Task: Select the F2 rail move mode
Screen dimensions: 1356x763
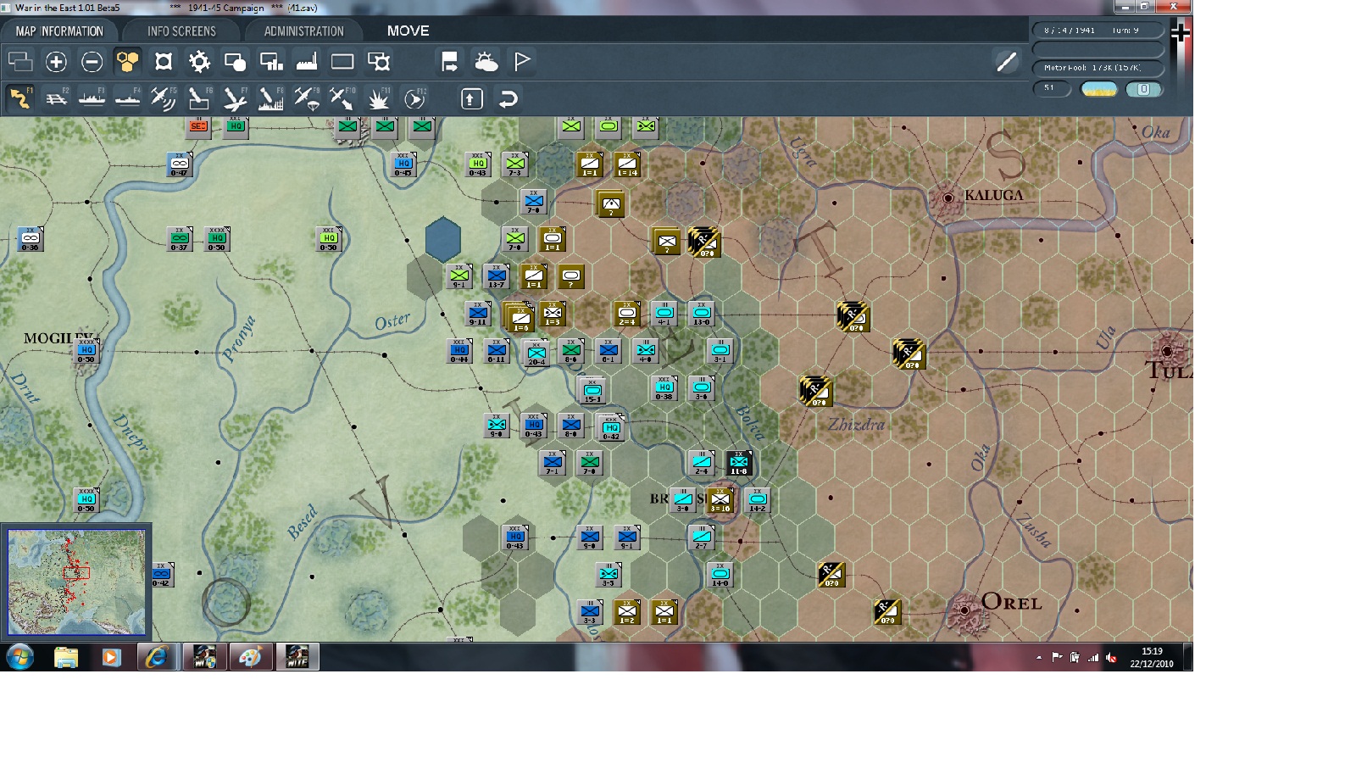Action: [x=56, y=98]
